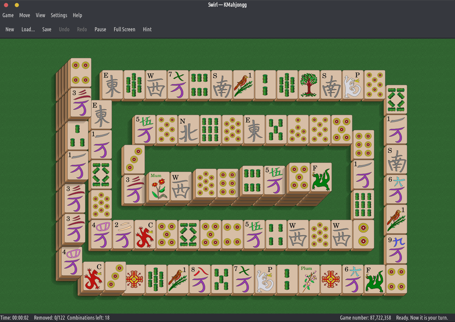Select the tree season tile

click(x=309, y=85)
